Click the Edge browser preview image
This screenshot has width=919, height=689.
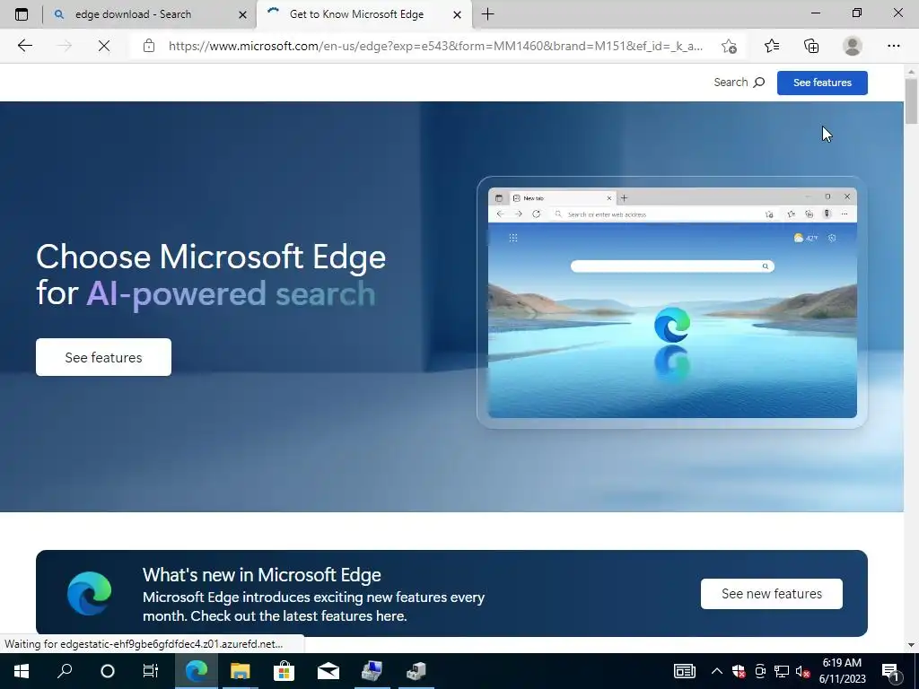[672, 303]
